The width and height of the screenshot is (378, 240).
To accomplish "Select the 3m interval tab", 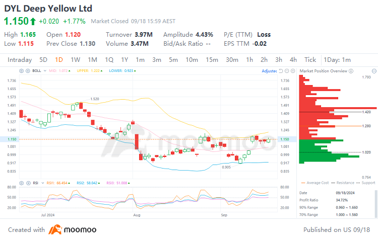I will pos(157,60).
